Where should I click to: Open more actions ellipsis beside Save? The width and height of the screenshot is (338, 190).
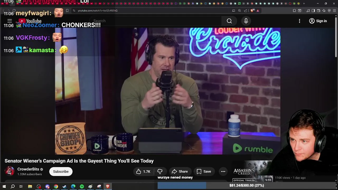(223, 172)
